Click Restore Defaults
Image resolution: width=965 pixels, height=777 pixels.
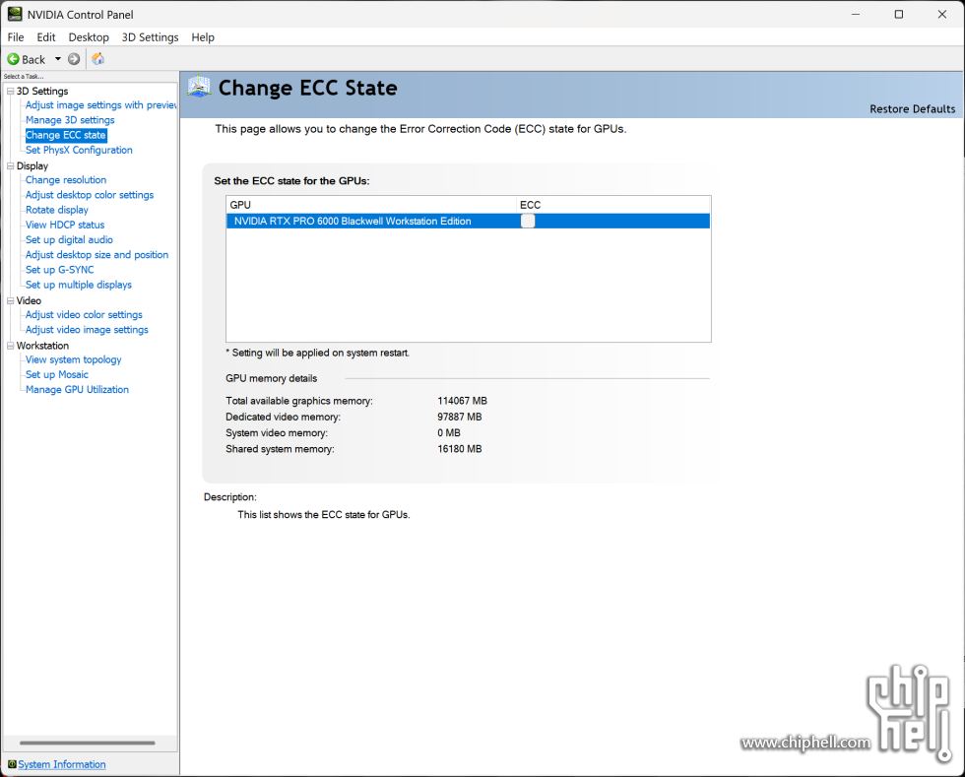[912, 109]
